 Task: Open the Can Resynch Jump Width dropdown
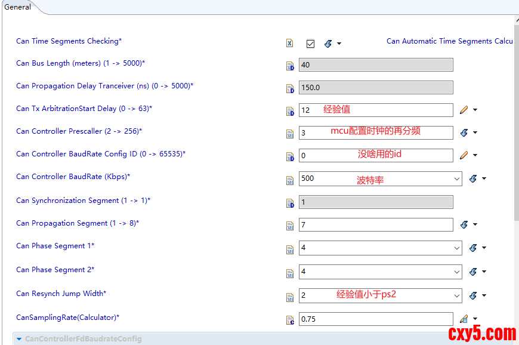coord(456,295)
